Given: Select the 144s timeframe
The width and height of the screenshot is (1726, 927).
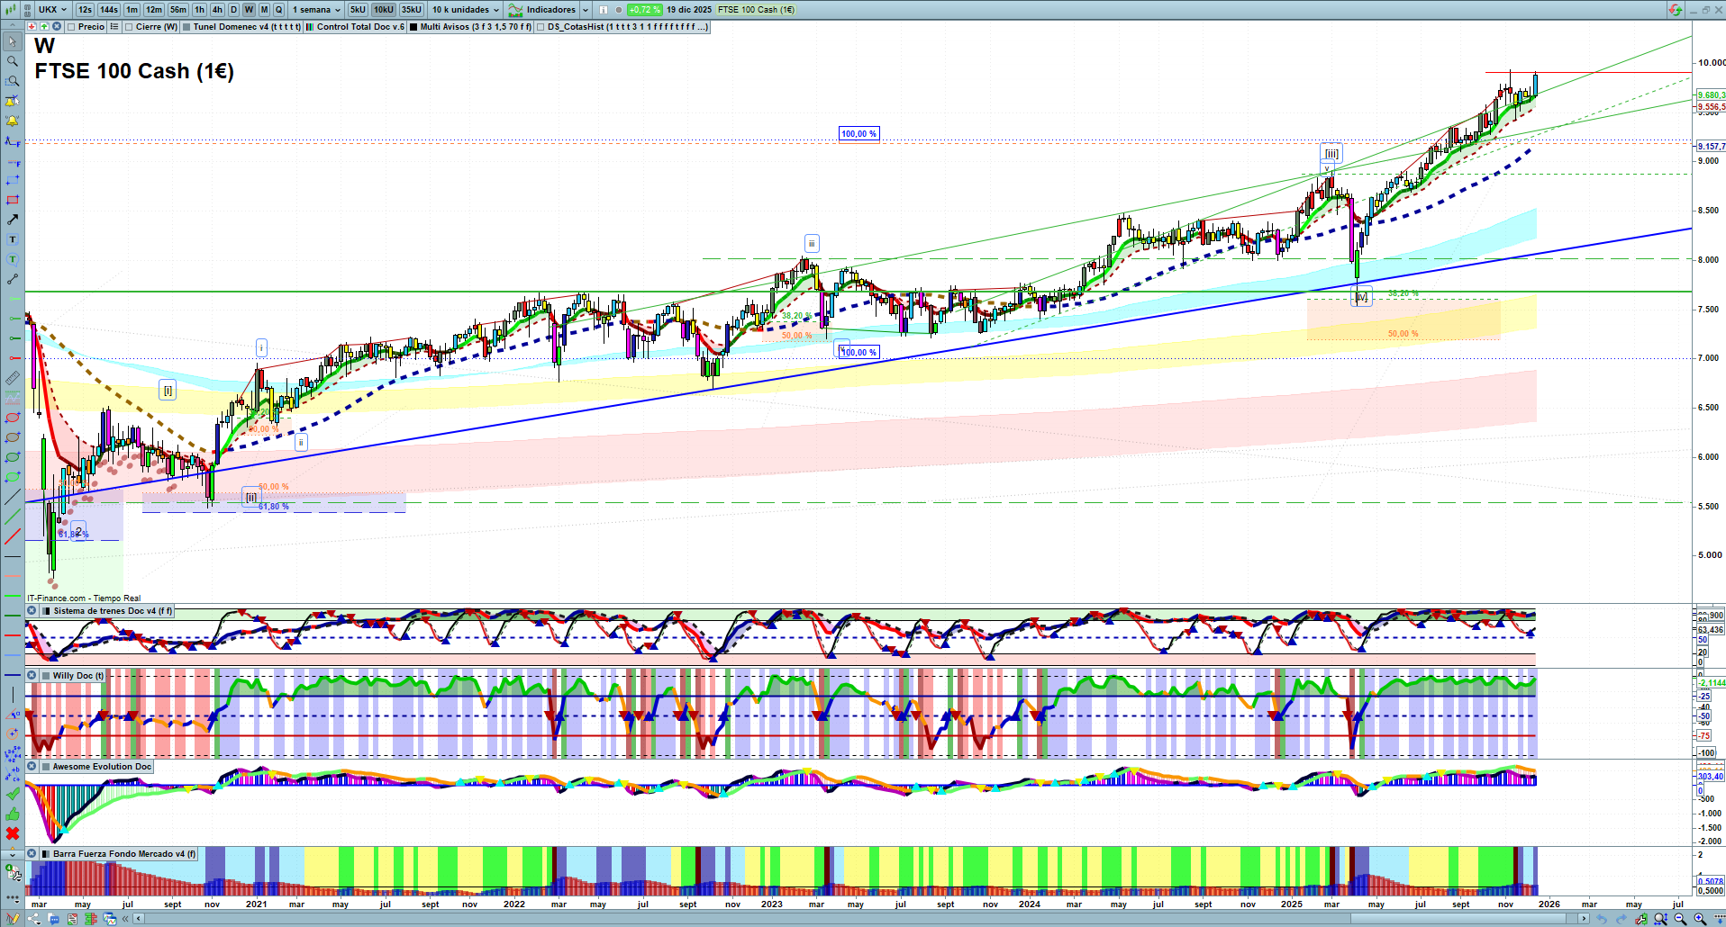Looking at the screenshot, I should coord(109,10).
